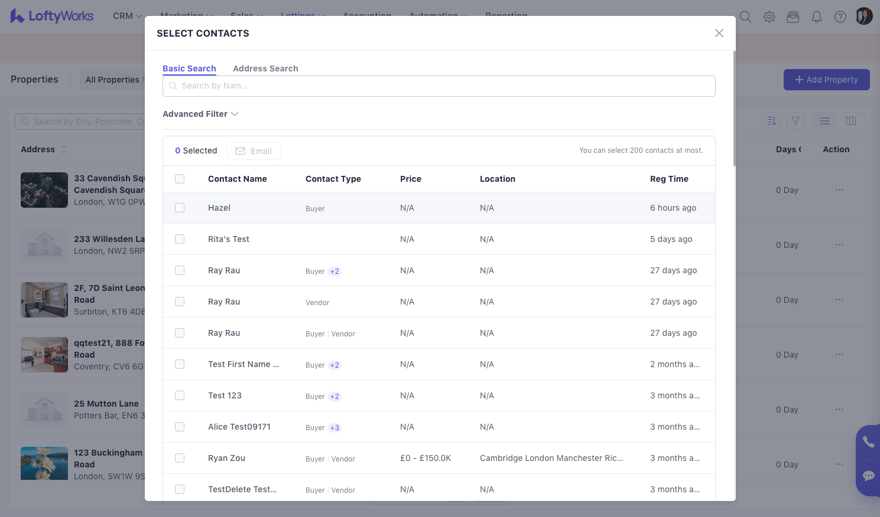The width and height of the screenshot is (880, 517).
Task: Switch to map view icon
Action: pos(850,121)
